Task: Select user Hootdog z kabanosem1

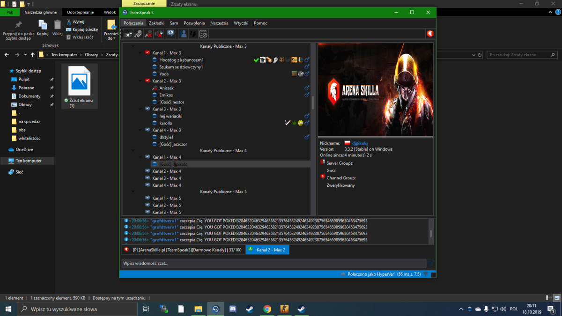Action: [x=181, y=60]
